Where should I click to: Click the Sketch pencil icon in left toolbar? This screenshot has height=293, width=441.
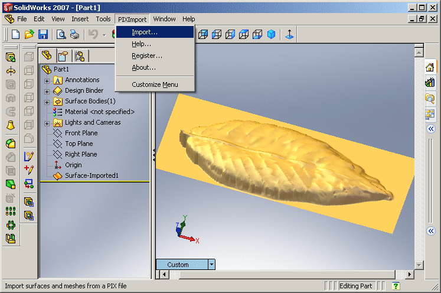pyautogui.click(x=29, y=156)
